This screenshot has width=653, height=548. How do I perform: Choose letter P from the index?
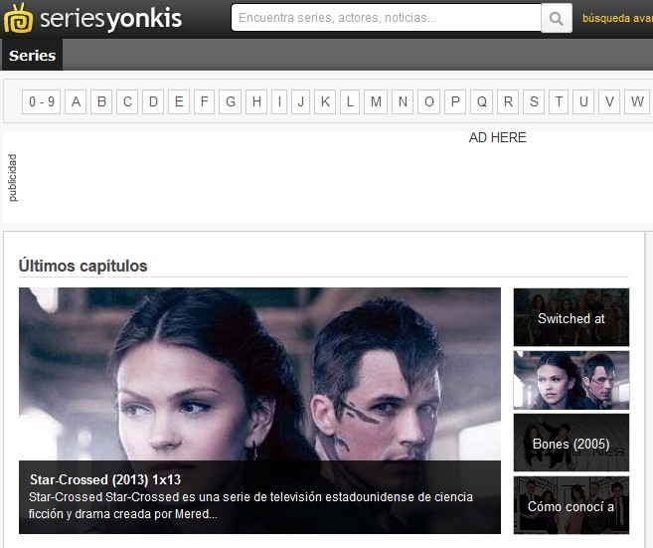coord(455,101)
